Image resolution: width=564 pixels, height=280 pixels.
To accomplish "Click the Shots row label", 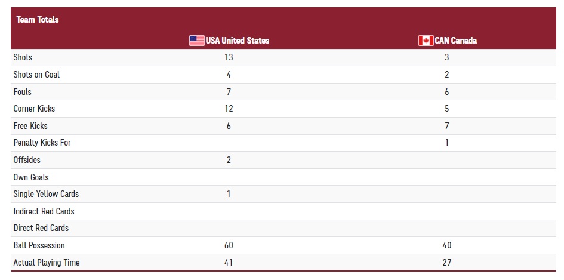I will pos(23,57).
